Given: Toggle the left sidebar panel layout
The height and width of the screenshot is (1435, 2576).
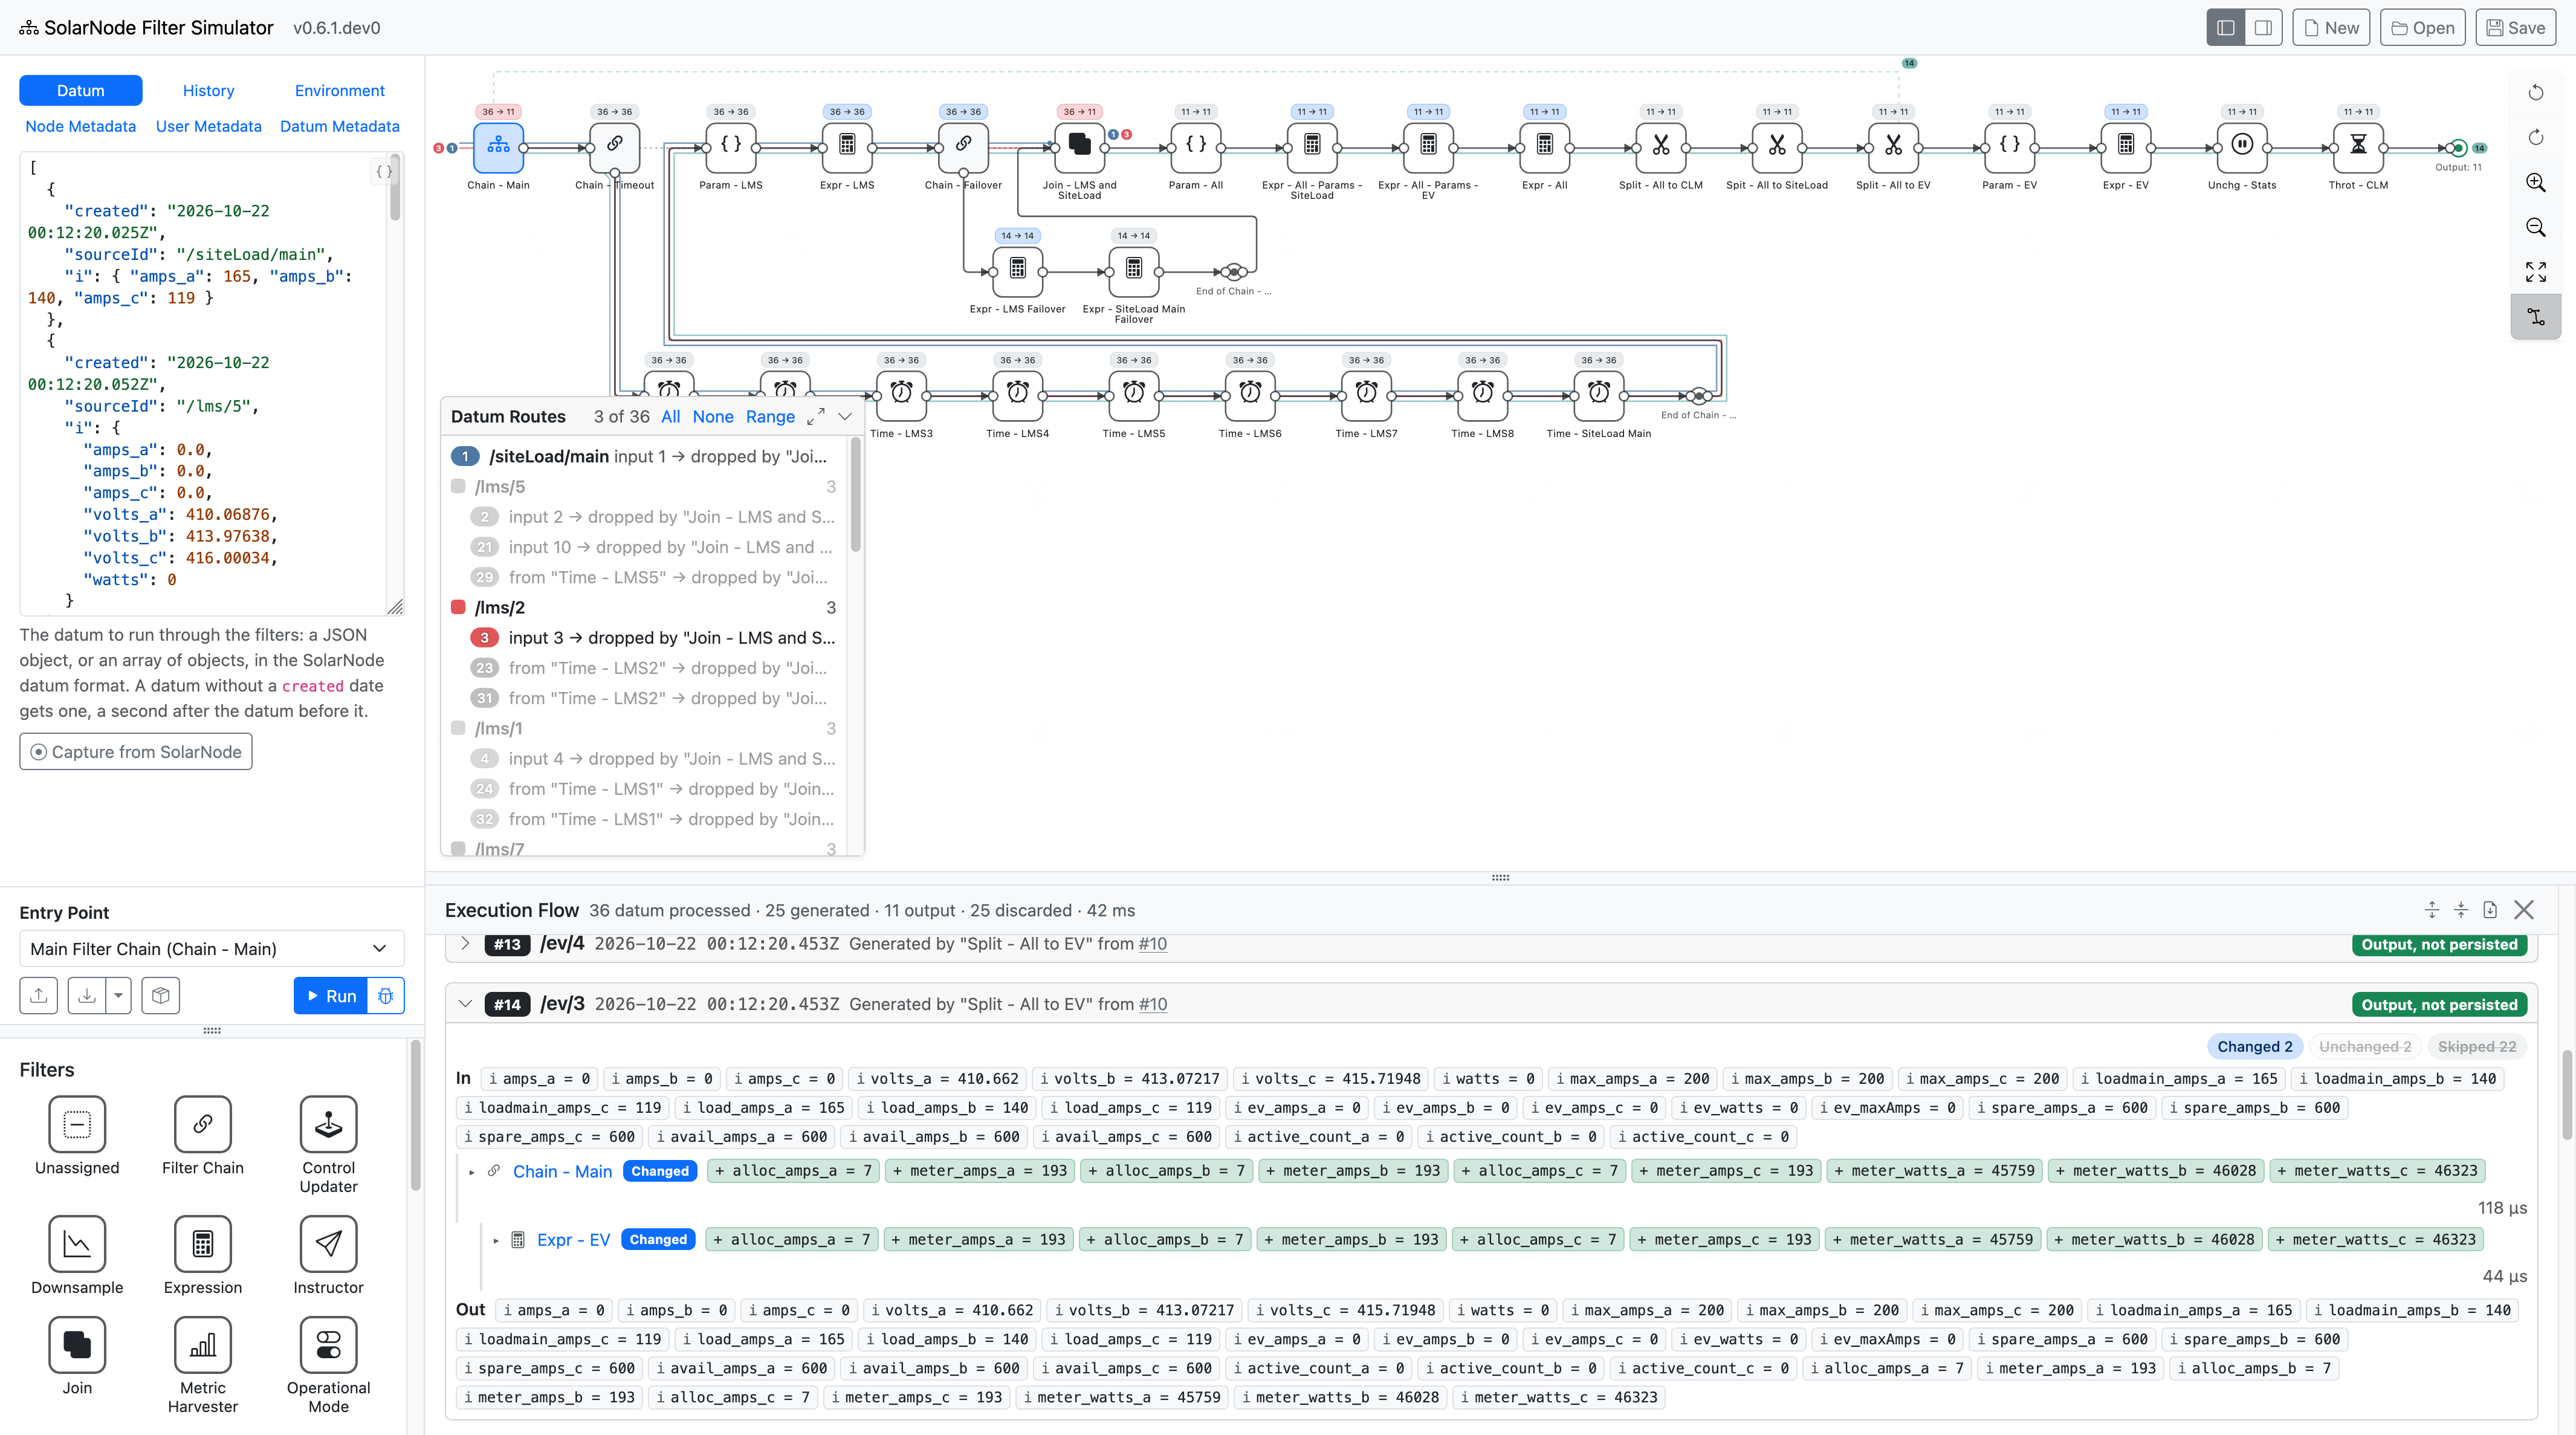Looking at the screenshot, I should click(2226, 28).
